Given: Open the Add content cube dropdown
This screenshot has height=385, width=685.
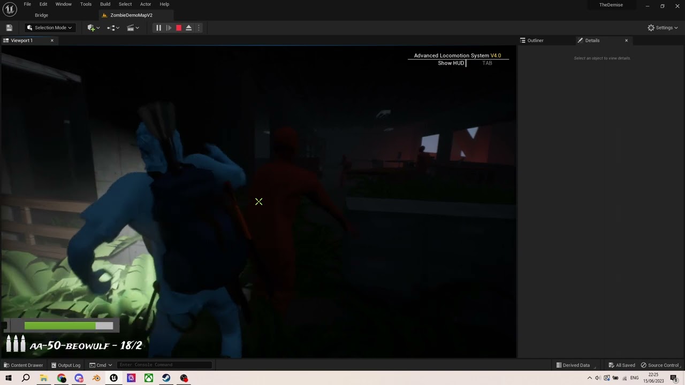Looking at the screenshot, I should pyautogui.click(x=94, y=28).
